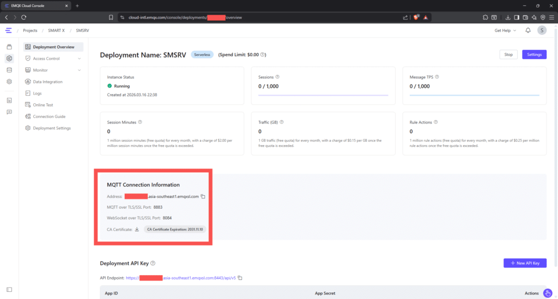Image resolution: width=558 pixels, height=299 pixels.
Task: Reload the page in the browser
Action: click(24, 17)
